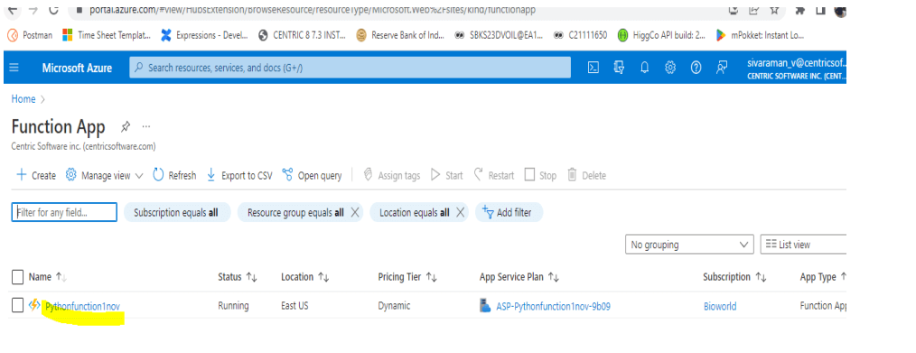Sort by the Pricing Tier column
916x353 pixels.
(x=407, y=277)
